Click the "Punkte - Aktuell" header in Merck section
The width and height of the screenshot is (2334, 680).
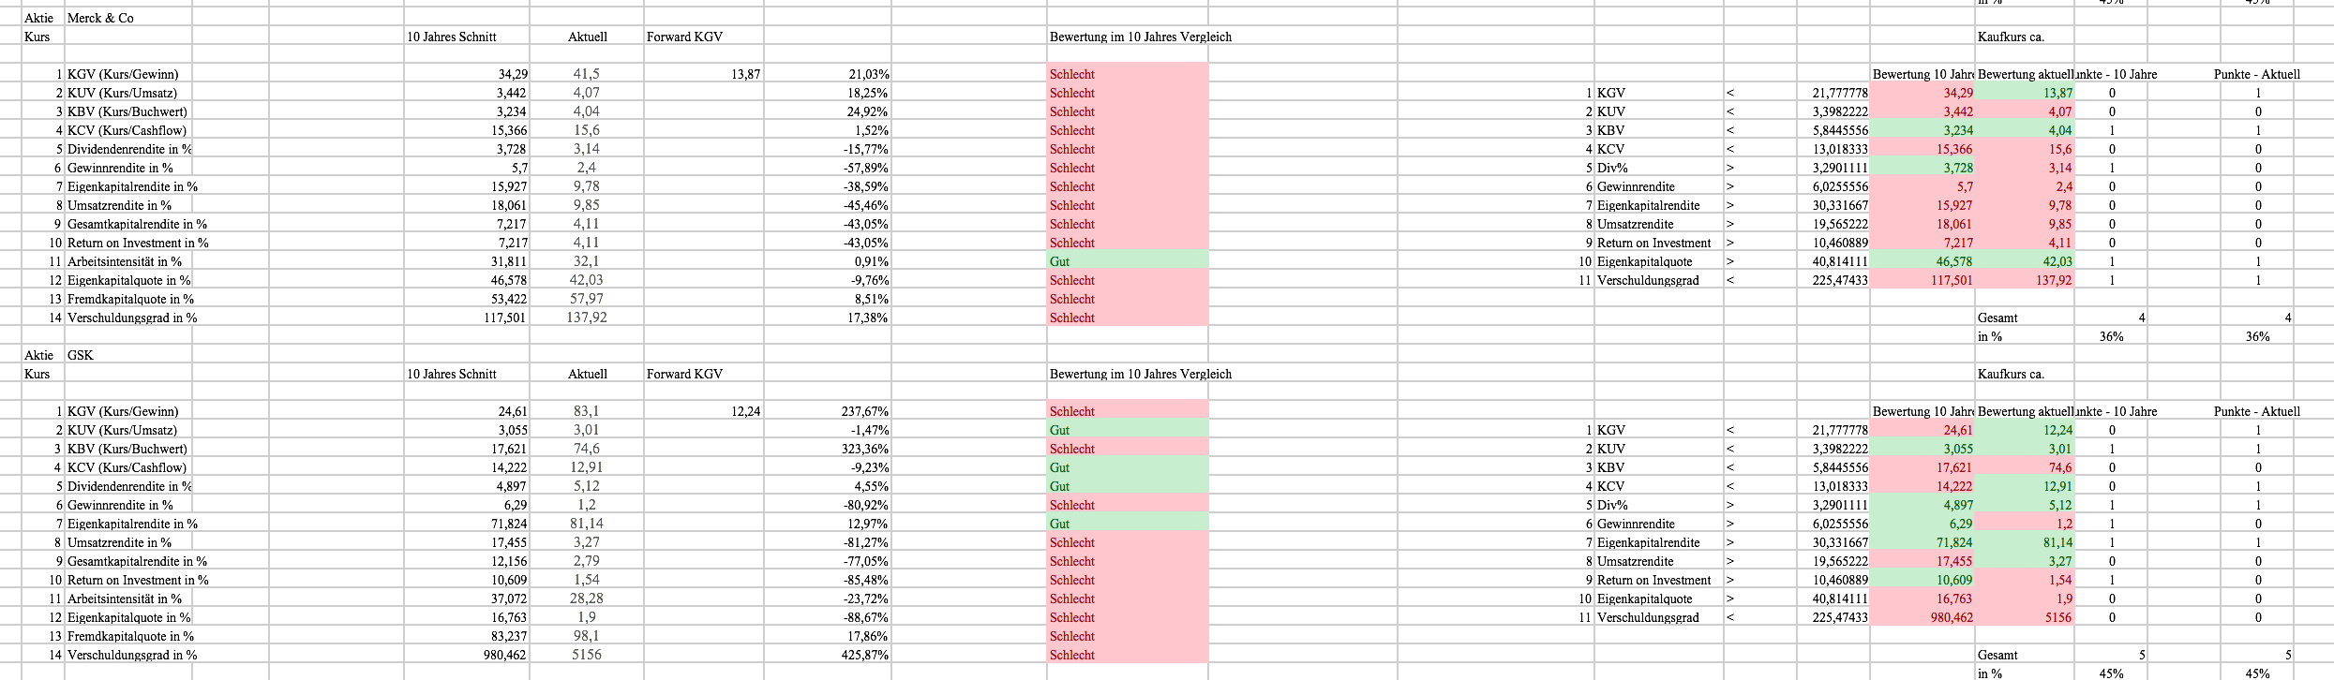(2256, 74)
